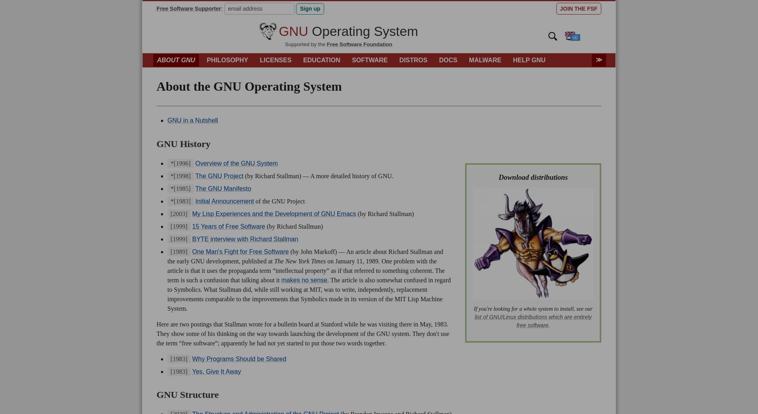Open the search magnifier icon
Screen dimensions: 758x414
tap(552, 36)
